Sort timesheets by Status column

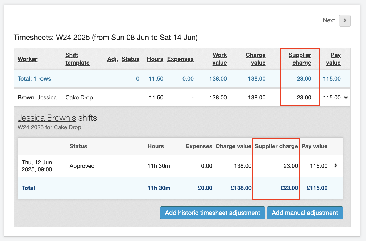[130, 59]
